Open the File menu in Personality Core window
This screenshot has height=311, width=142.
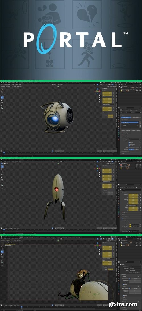pyautogui.click(x=3, y=82)
